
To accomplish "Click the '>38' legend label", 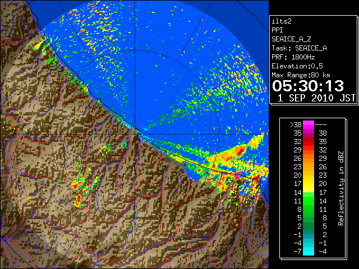I will click(296, 124).
